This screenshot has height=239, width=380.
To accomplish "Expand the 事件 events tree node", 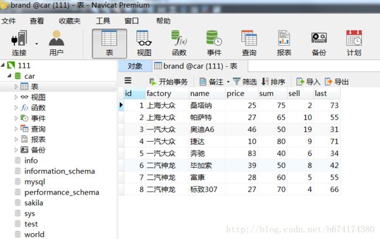I will [16, 118].
